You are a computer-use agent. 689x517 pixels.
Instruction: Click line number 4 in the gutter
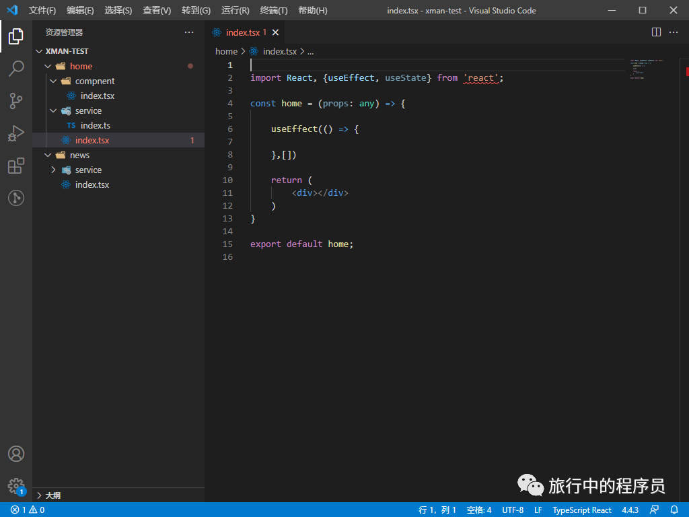[230, 104]
